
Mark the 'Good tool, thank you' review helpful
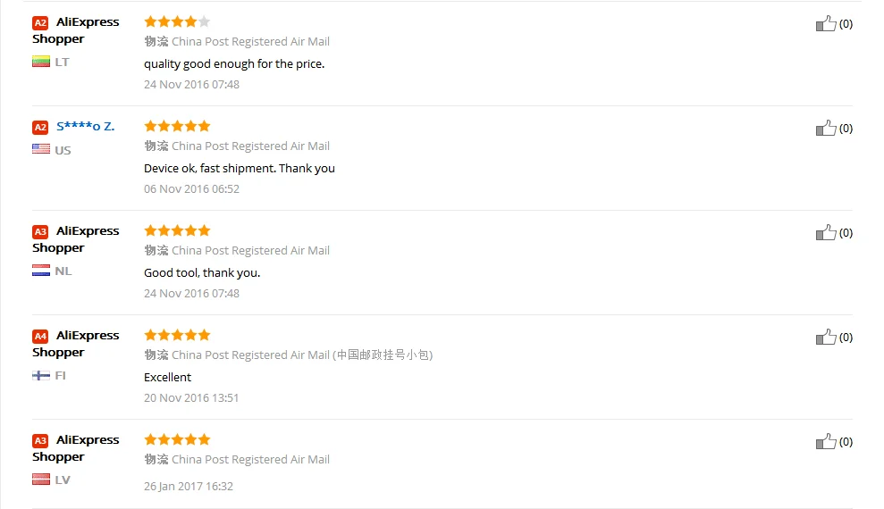pos(826,232)
